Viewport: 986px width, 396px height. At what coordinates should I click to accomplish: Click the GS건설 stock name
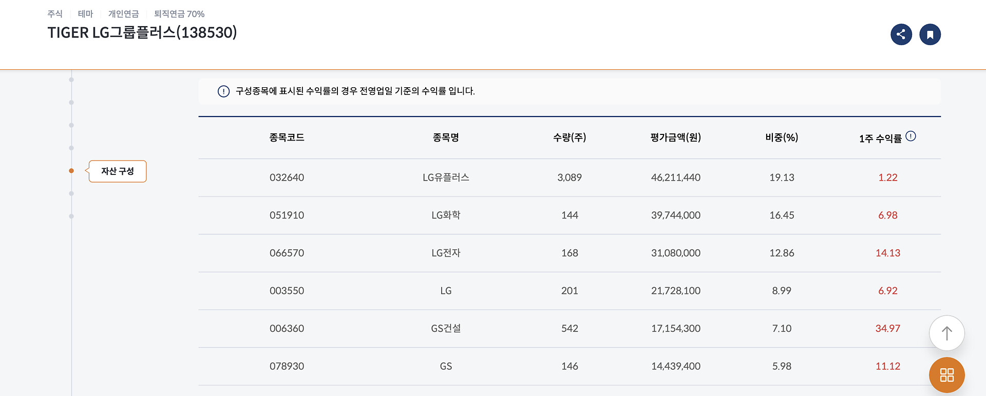click(446, 328)
